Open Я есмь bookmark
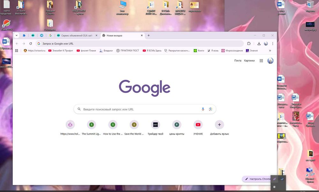 coord(213,51)
